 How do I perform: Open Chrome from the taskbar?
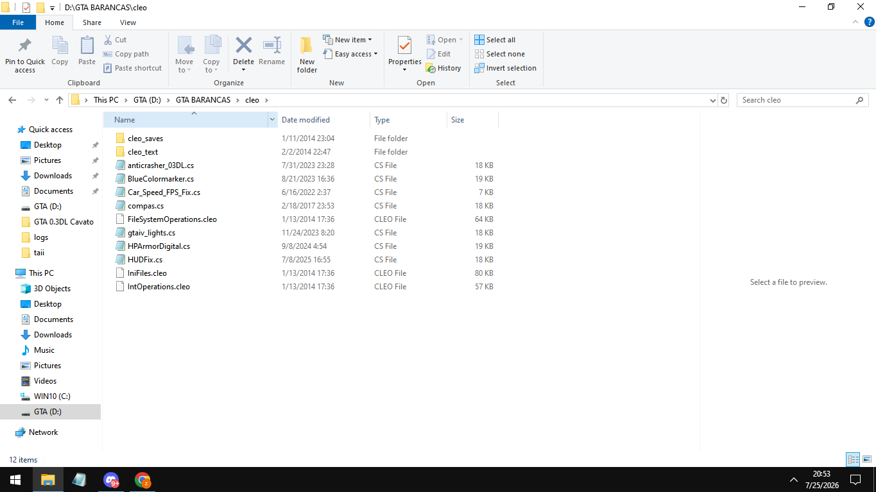[142, 480]
